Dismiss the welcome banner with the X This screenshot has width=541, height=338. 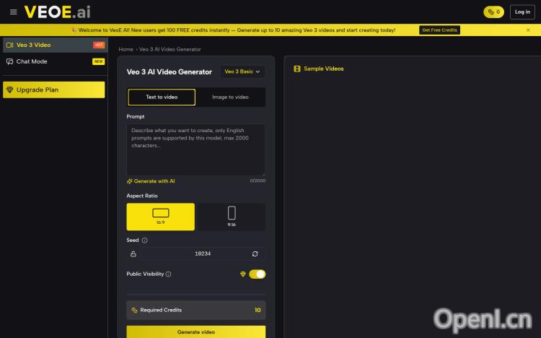(528, 30)
